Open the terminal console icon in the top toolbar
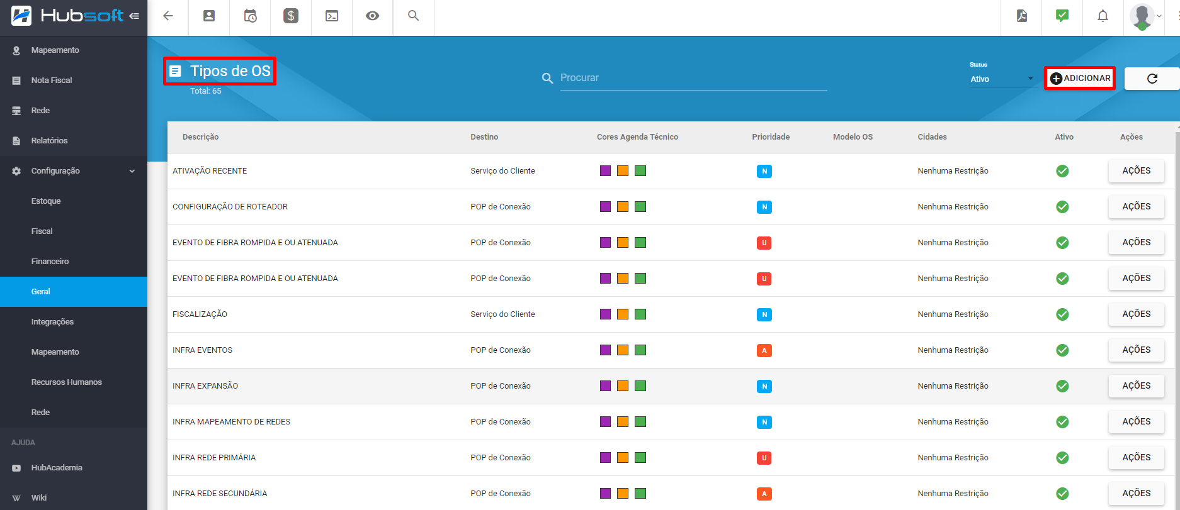This screenshot has height=510, width=1180. coord(332,16)
